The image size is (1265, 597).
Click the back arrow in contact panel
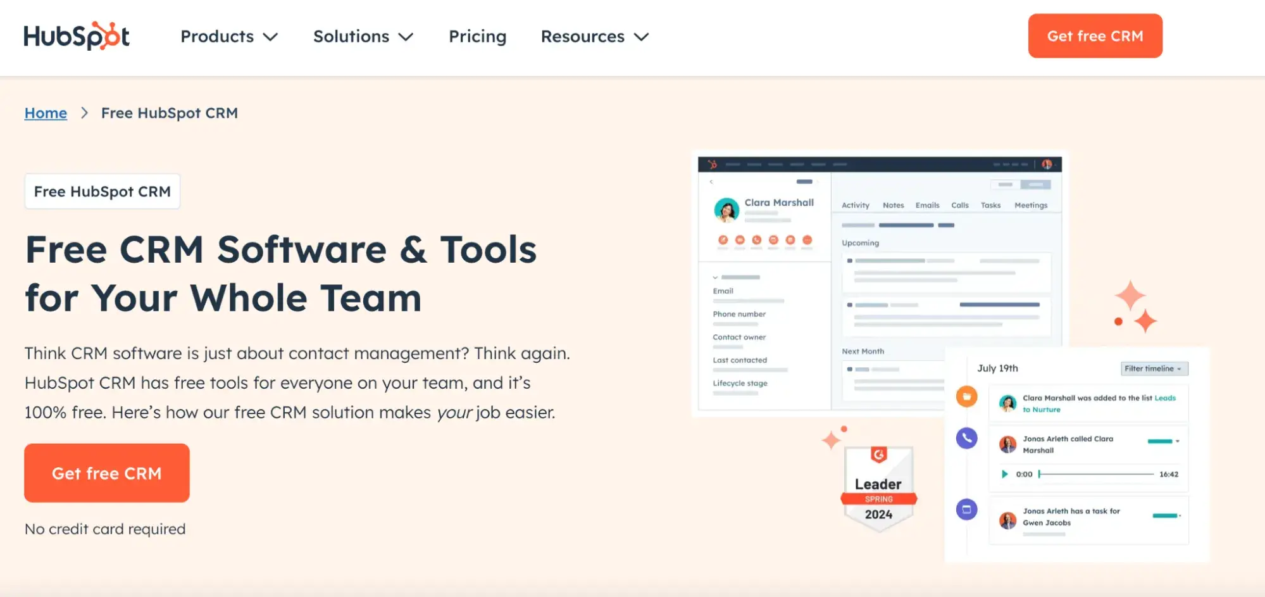[711, 182]
